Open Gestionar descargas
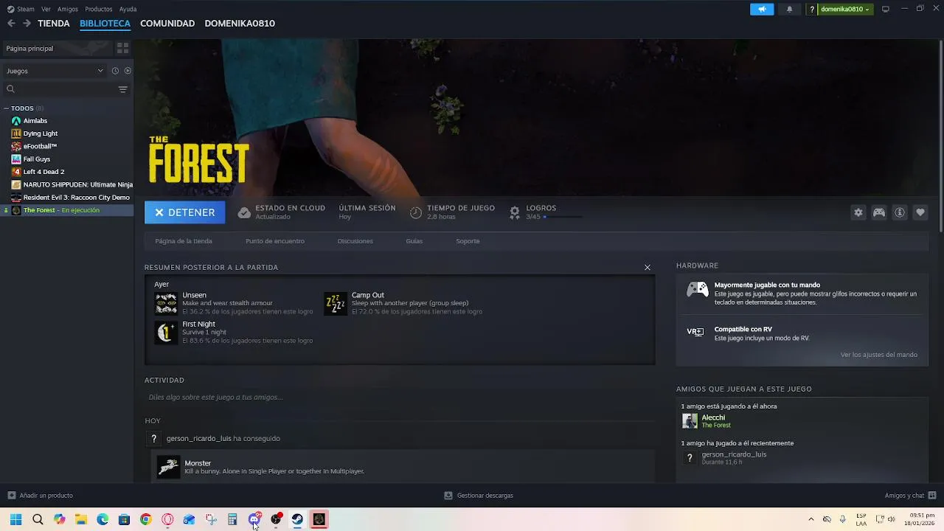Image resolution: width=944 pixels, height=531 pixels. [x=479, y=496]
